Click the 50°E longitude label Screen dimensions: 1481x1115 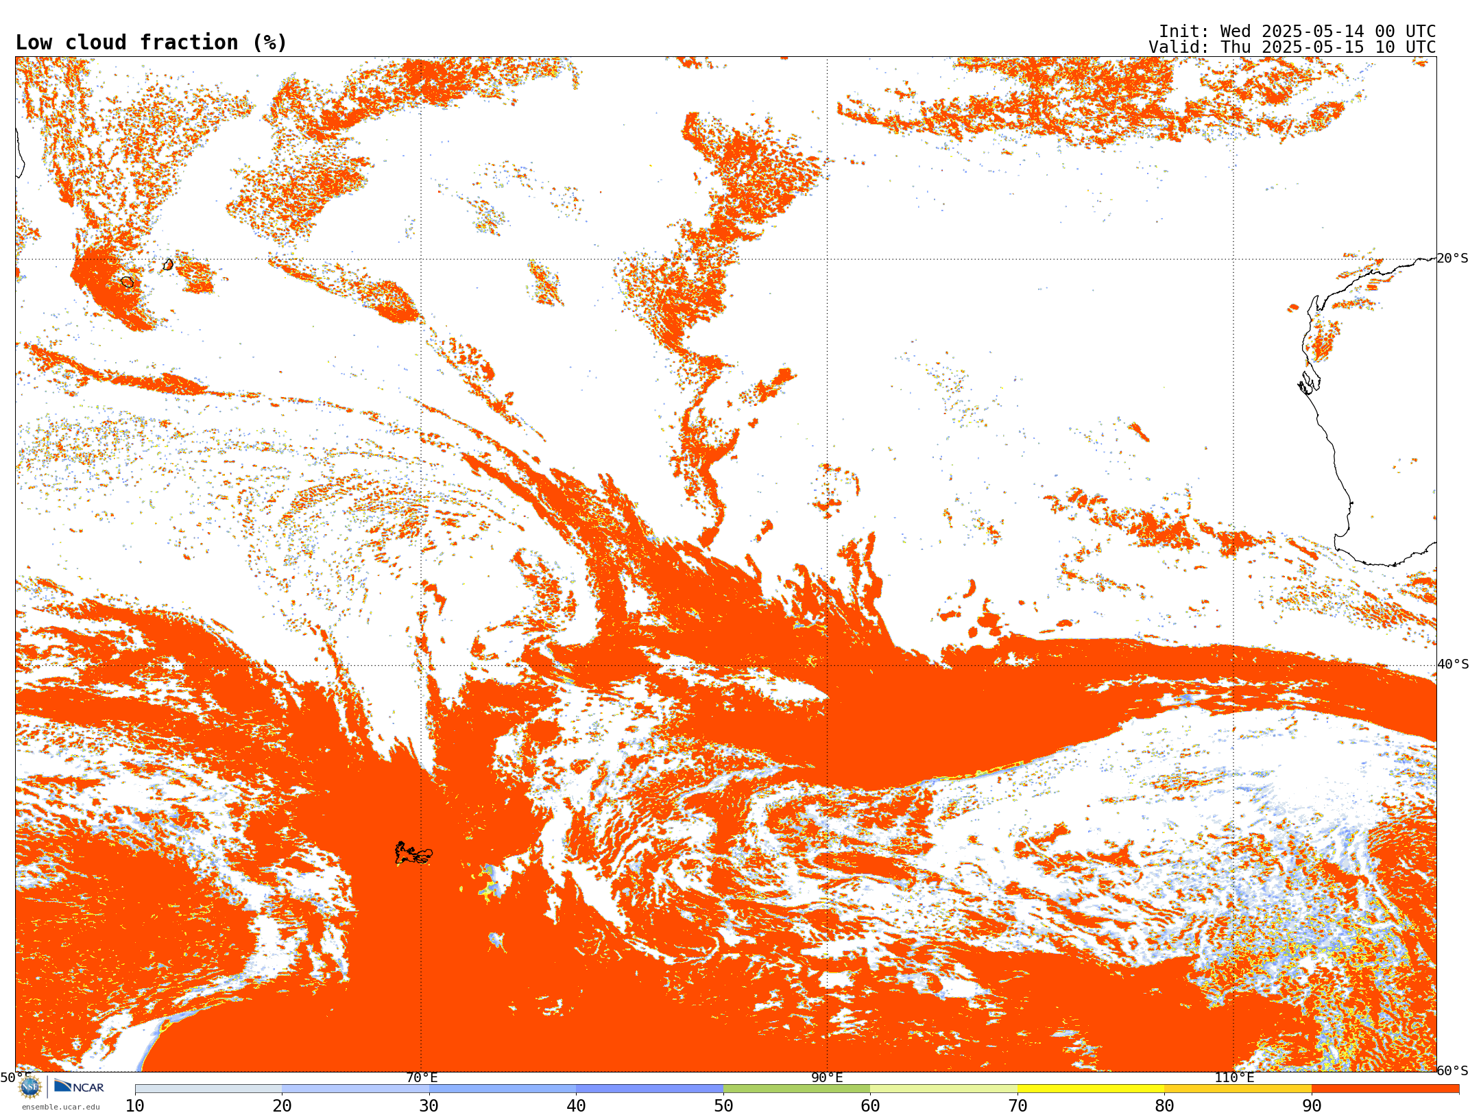[x=16, y=1077]
